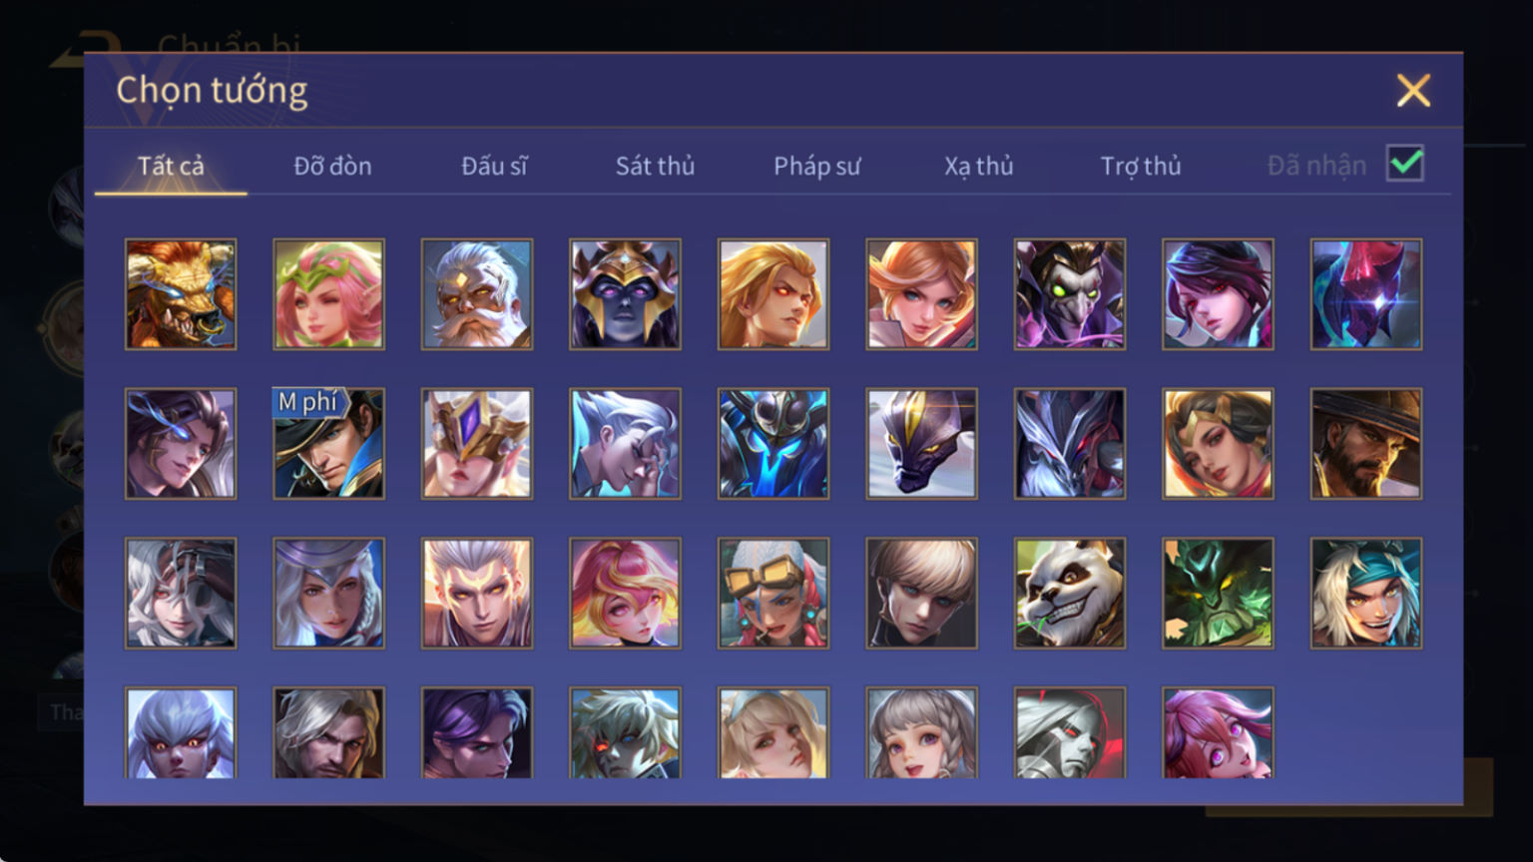Screen dimensions: 1533x862
Task: Select the Tất cả tab
Action: [171, 166]
